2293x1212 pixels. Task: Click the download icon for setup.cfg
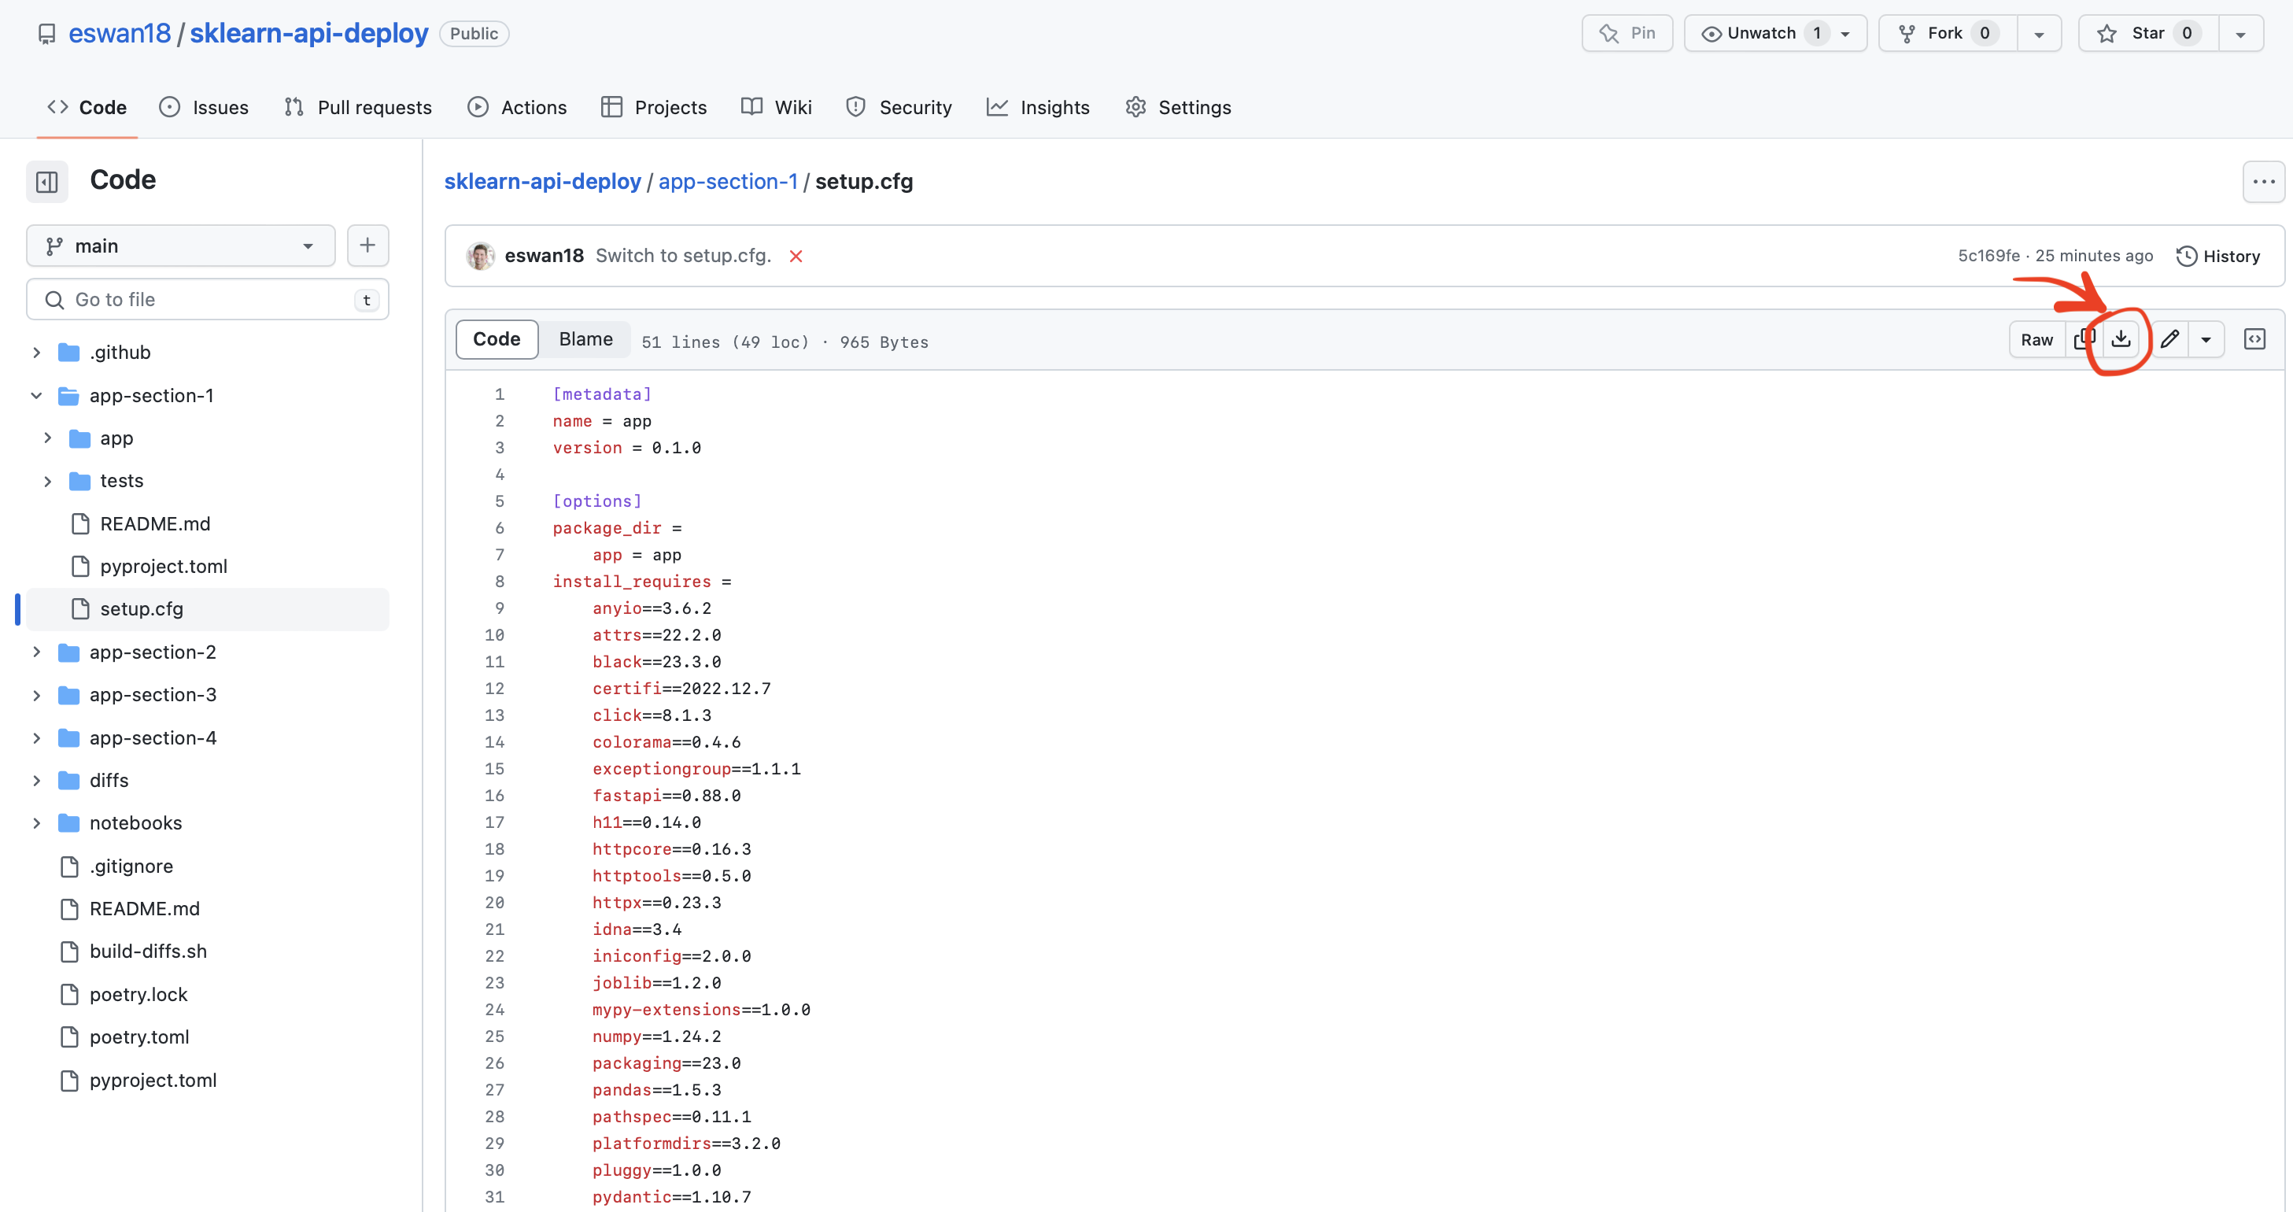click(x=2120, y=338)
